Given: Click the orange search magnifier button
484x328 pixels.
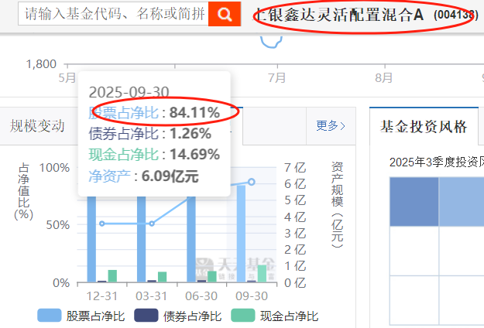Looking at the screenshot, I should click(x=225, y=14).
